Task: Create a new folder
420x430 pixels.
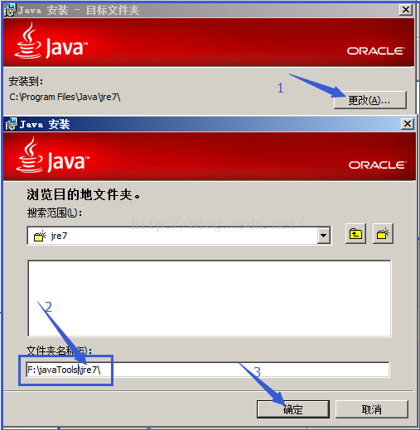Action: coord(383,234)
